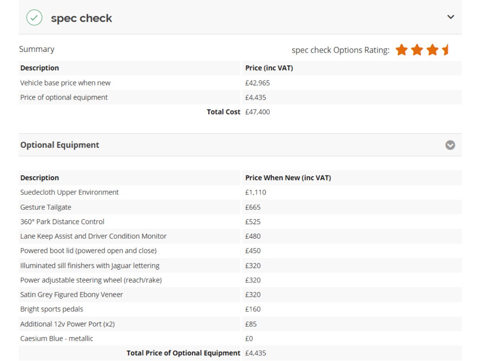Image resolution: width=481 pixels, height=361 pixels.
Task: Click the first orange rating star
Action: 401,50
